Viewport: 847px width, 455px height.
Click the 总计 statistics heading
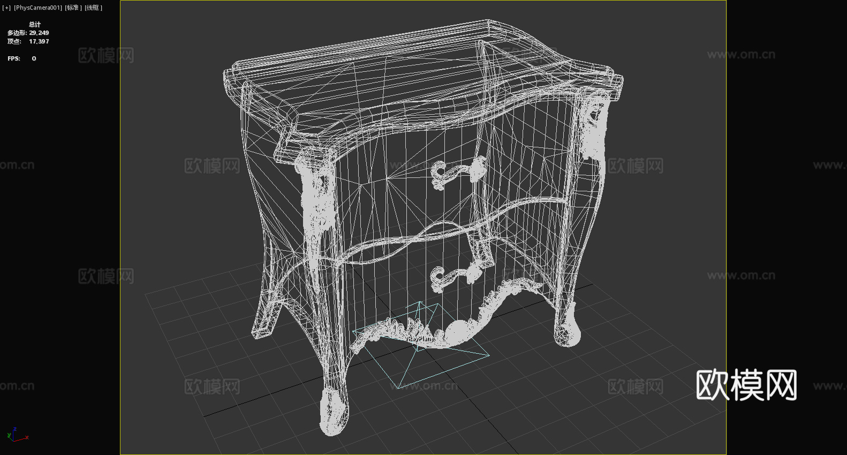click(x=35, y=24)
